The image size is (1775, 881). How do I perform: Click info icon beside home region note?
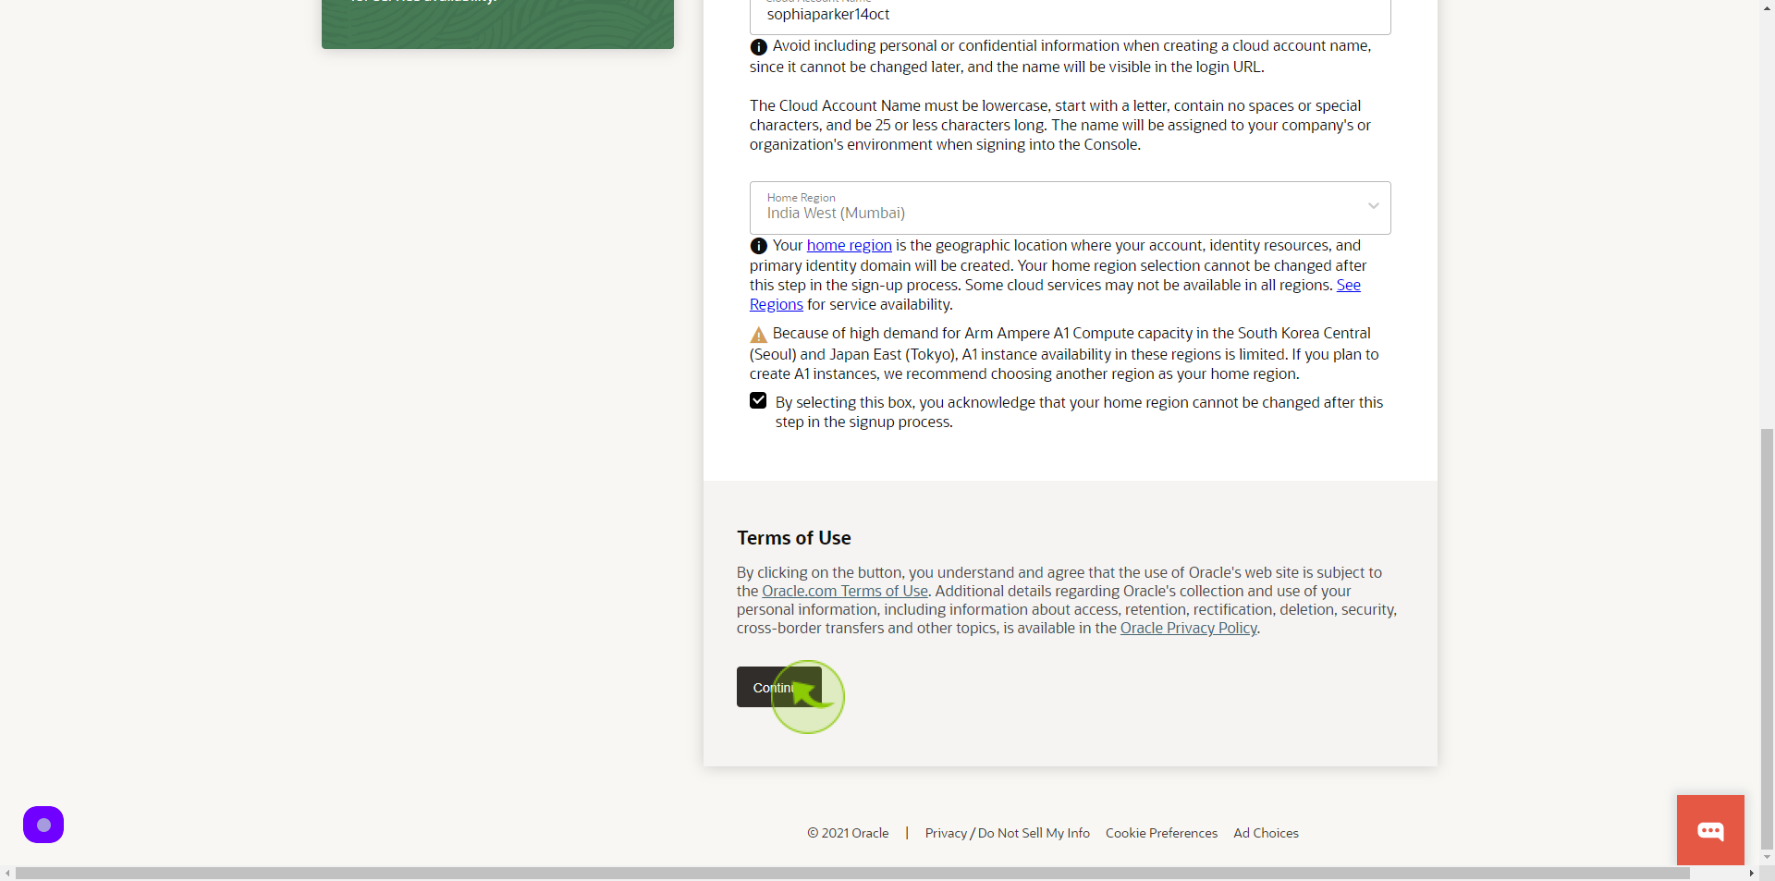(758, 246)
